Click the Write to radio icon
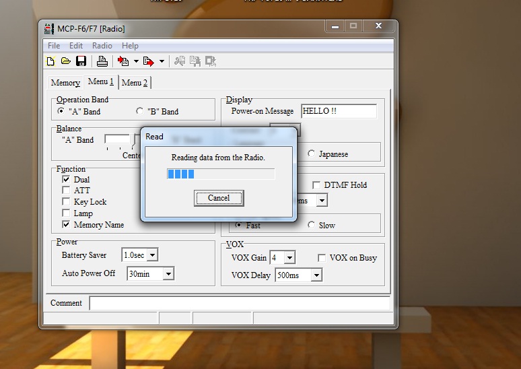521x369 pixels. (x=149, y=61)
